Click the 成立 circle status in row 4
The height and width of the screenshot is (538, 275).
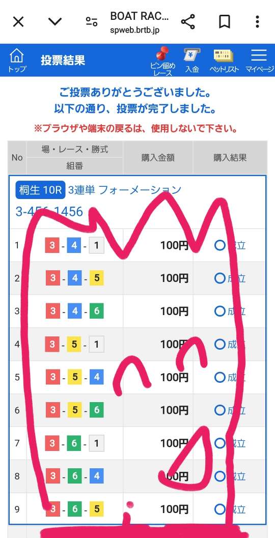pos(230,344)
